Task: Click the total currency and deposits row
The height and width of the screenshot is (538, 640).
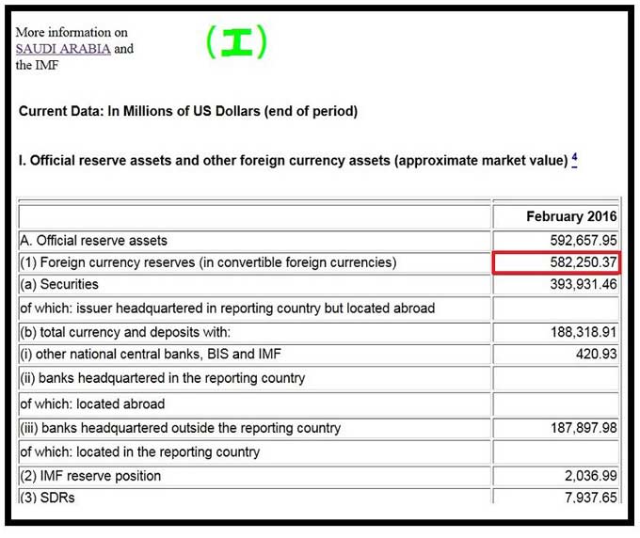Action: pos(125,332)
